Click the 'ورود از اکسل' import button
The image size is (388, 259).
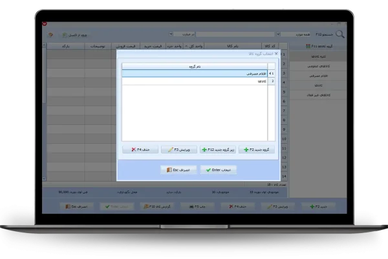point(73,35)
